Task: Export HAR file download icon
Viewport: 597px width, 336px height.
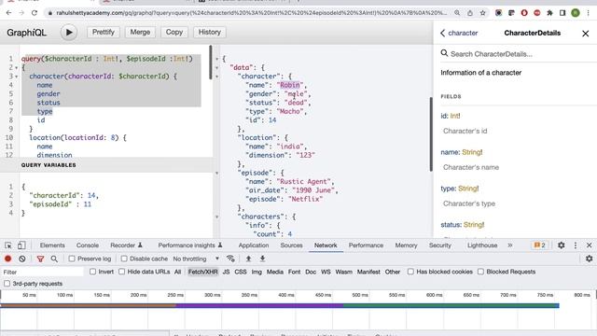Action: (x=262, y=259)
